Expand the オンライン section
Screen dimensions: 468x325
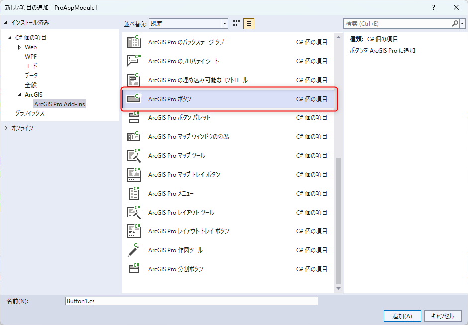click(x=6, y=128)
